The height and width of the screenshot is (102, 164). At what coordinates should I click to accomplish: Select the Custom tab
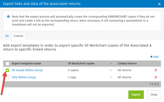(x=19, y=36)
